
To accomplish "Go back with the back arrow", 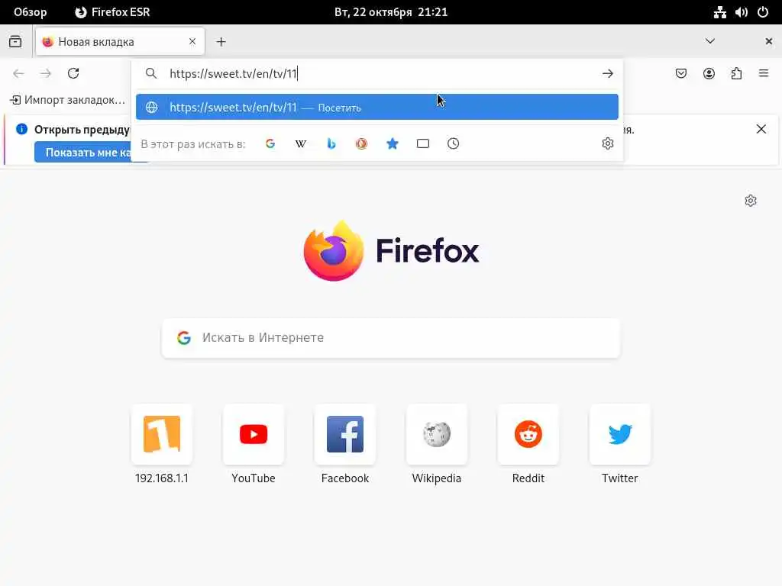I will [18, 74].
